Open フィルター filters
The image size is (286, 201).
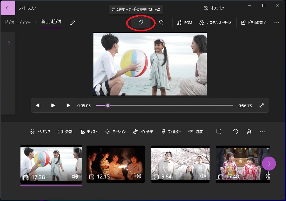[x=171, y=132]
